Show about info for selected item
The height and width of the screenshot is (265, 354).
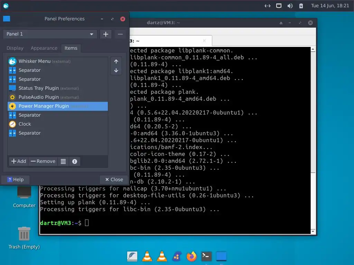[x=75, y=161]
